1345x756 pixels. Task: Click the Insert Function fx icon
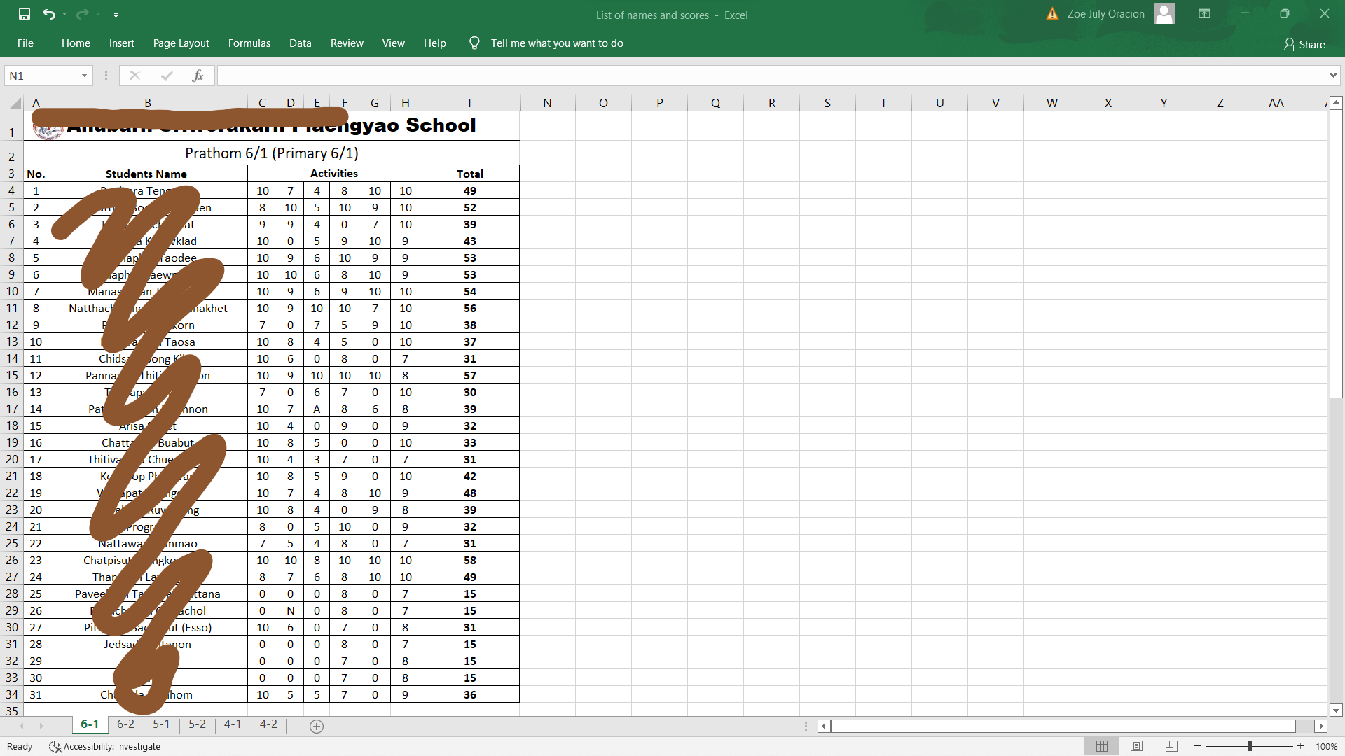click(198, 76)
